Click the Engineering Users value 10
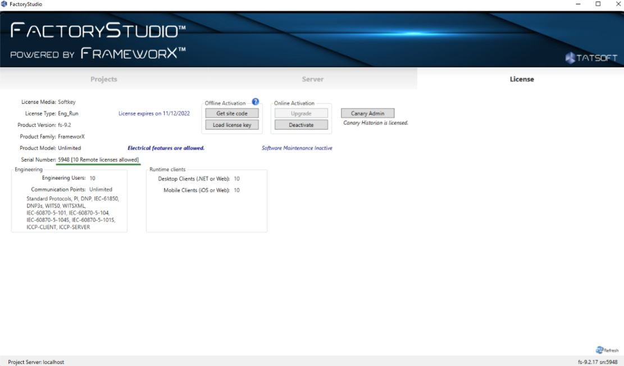The width and height of the screenshot is (624, 366). tap(92, 178)
